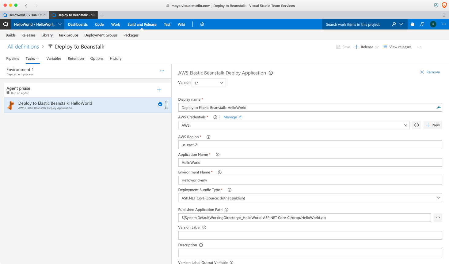Open the marketplace shopping bag icon
The image size is (449, 264).
coord(413,24)
